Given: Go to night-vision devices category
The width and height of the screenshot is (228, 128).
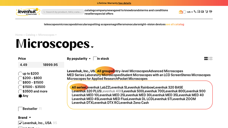Looking at the screenshot, I should pyautogui.click(x=152, y=24).
